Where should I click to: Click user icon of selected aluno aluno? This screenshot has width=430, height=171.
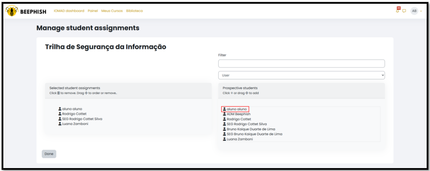click(60, 109)
